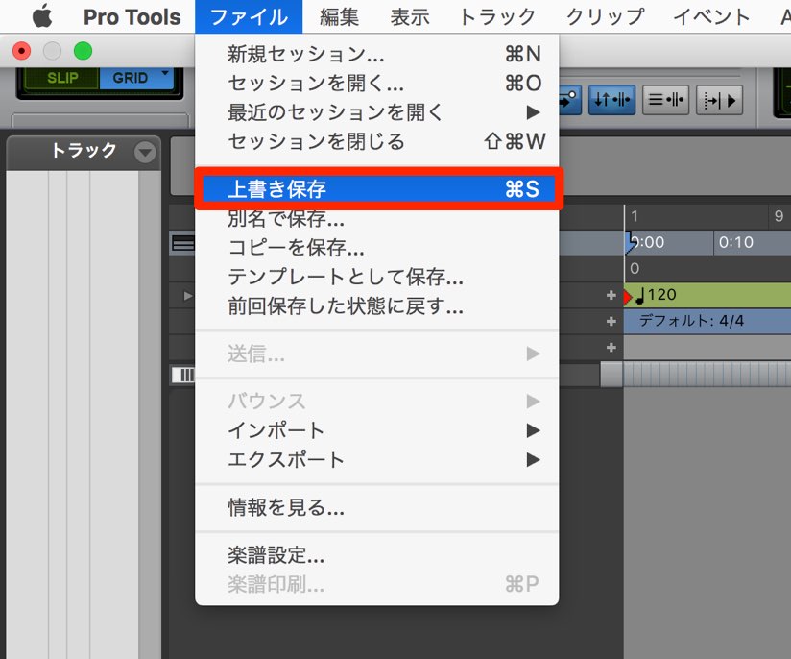Enable GRID edit mode
Viewport: 791px width, 659px height.
tap(131, 78)
